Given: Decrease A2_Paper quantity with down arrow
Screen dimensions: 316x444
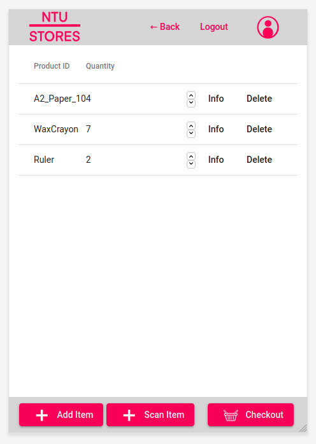Looking at the screenshot, I should [x=191, y=103].
